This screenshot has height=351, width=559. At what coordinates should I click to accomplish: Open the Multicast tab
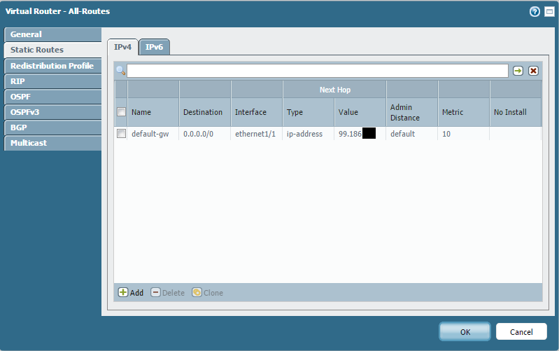pyautogui.click(x=52, y=143)
